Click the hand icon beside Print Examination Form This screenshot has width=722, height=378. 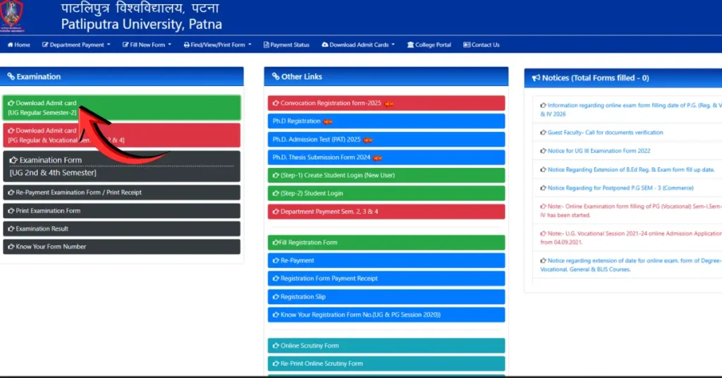click(11, 210)
